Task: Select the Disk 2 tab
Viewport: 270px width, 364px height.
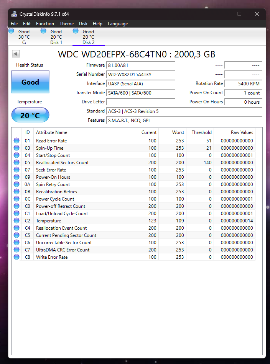Action: coord(88,37)
